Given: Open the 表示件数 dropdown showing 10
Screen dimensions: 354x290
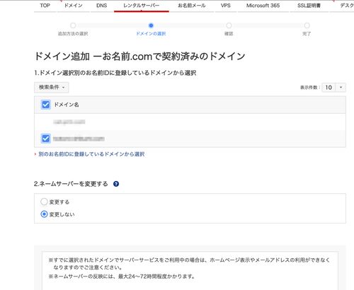Looking at the screenshot, I should click(334, 88).
